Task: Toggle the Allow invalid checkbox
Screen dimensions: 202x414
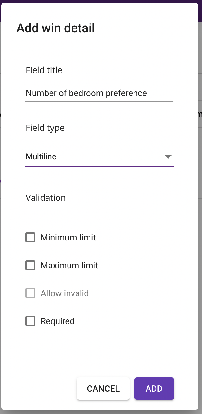Action: [30, 293]
